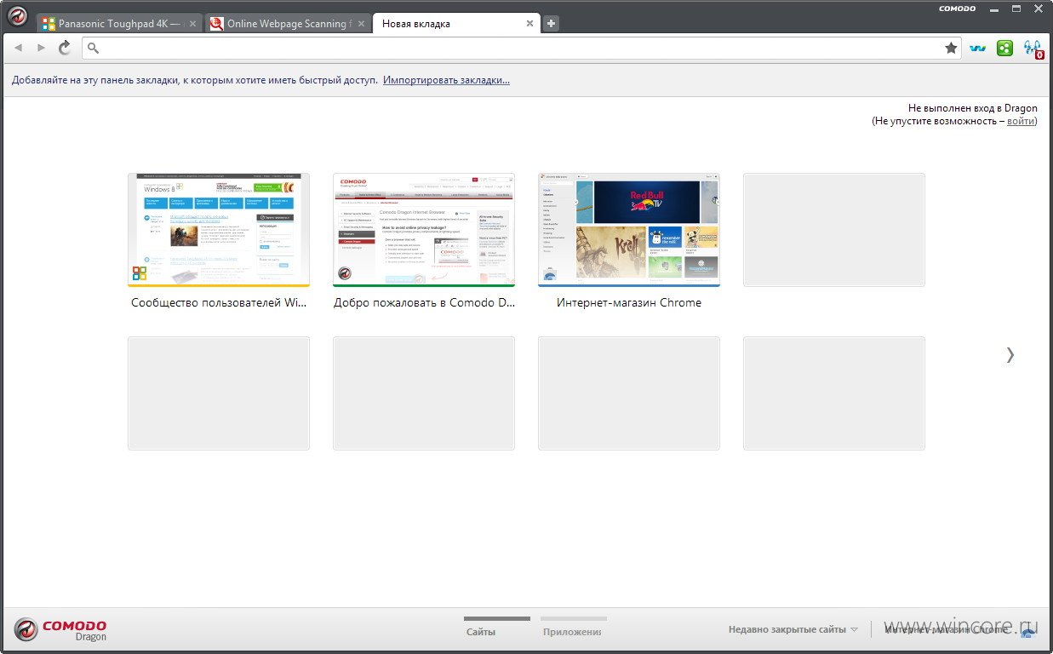This screenshot has height=654, width=1053.
Task: Click the "Не выполнен вход в Dragon" text
Action: tap(973, 108)
